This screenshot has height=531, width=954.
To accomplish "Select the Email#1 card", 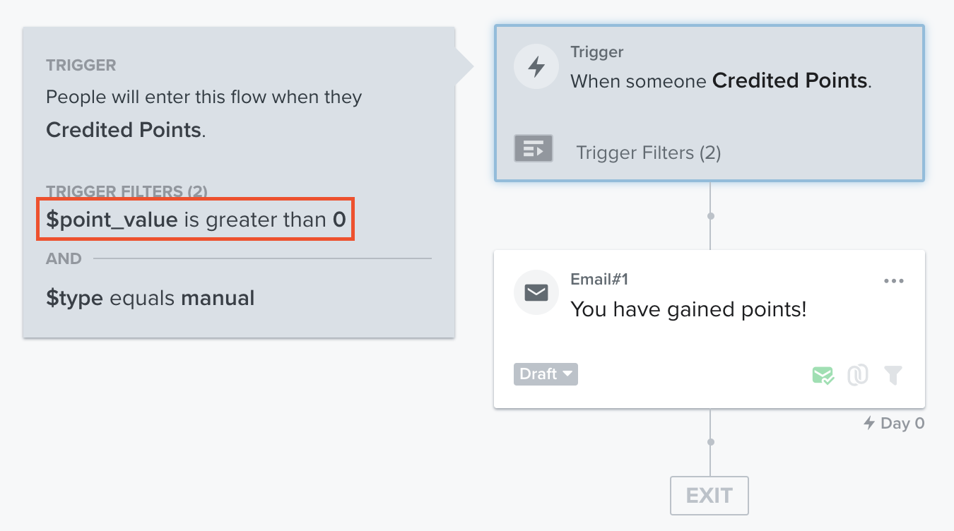I will (709, 329).
